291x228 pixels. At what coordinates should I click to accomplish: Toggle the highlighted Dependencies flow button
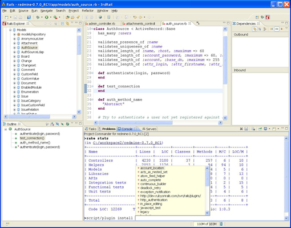277,29
